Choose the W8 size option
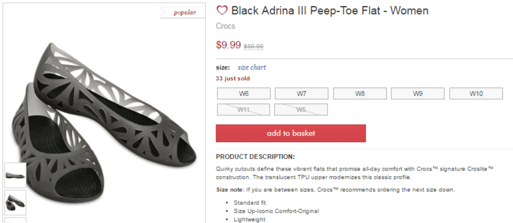The height and width of the screenshot is (223, 513). 359,93
